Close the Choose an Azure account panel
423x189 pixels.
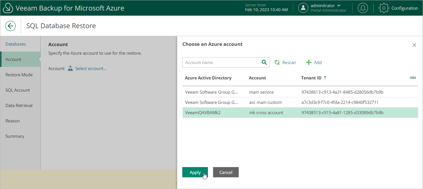[414, 45]
